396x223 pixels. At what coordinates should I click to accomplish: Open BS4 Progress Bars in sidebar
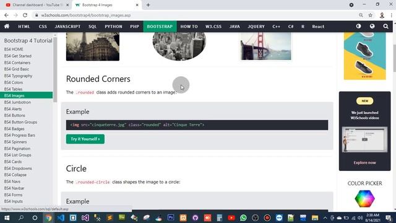click(x=19, y=135)
